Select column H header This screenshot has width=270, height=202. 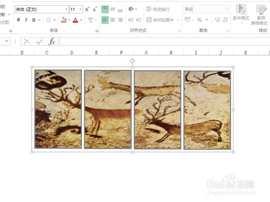click(171, 53)
